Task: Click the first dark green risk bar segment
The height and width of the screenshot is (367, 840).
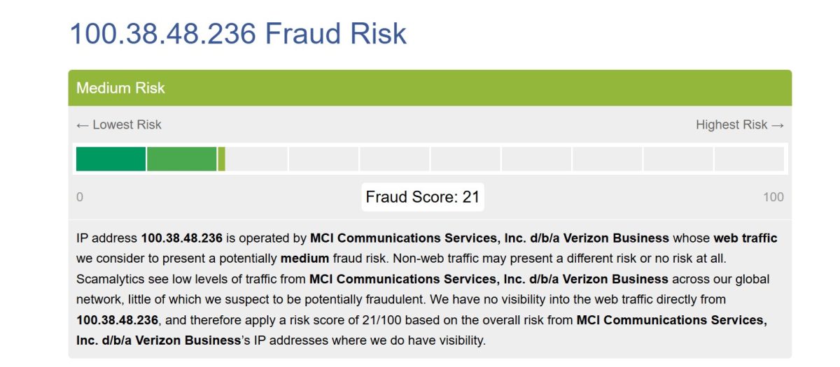Action: 111,159
